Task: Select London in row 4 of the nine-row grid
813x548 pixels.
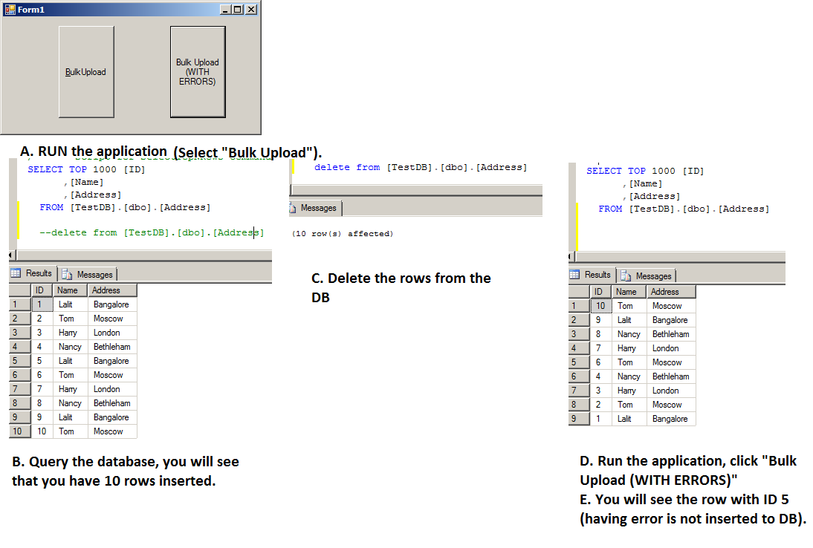Action: [671, 348]
